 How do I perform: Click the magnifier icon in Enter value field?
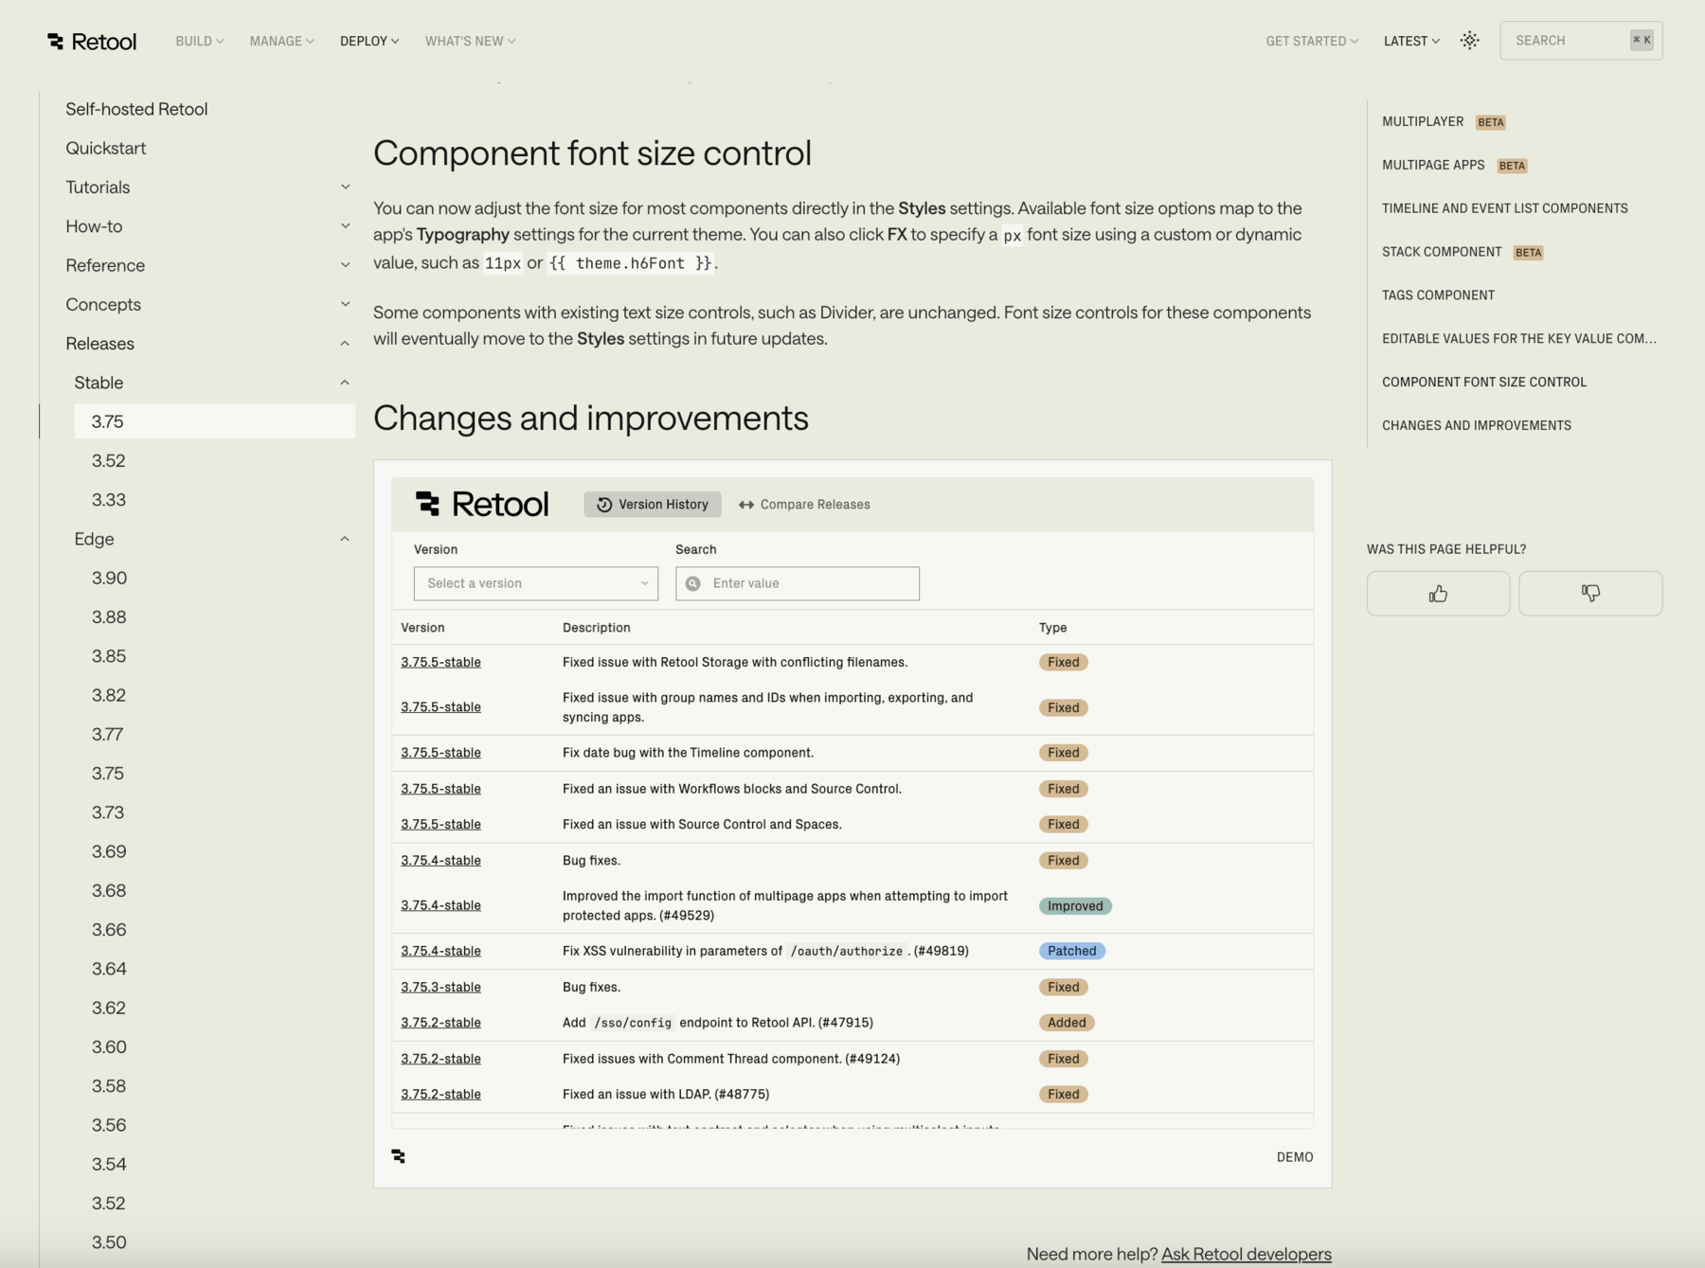pyautogui.click(x=693, y=583)
